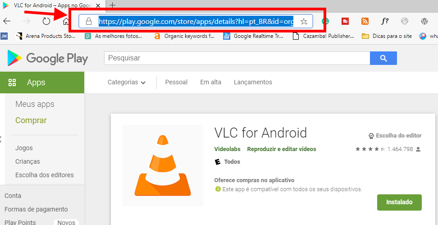Viewport: 438px width, 225px height.
Task: Open a new browser tab with plus
Action: [112, 5]
